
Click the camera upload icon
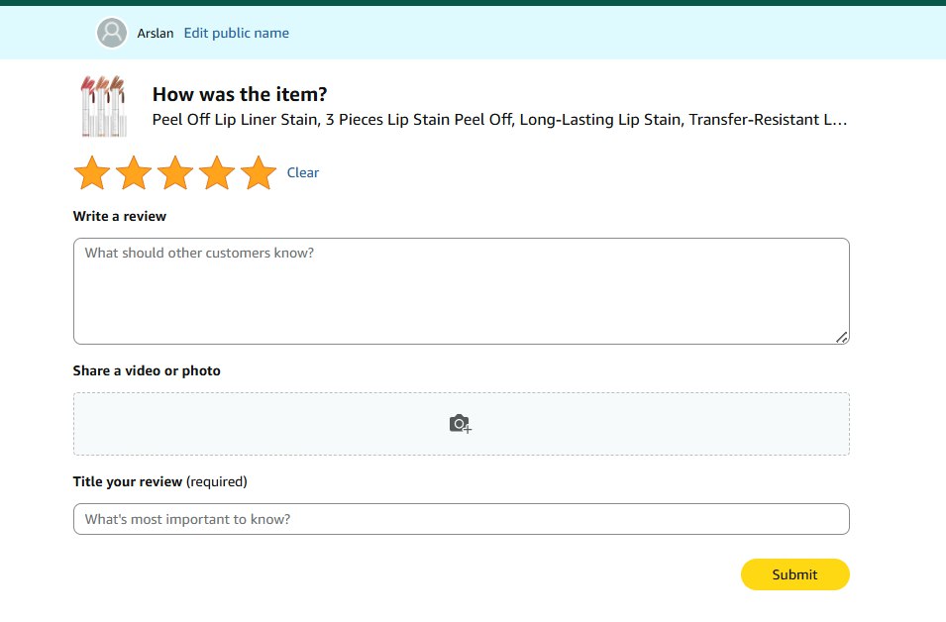(x=460, y=424)
